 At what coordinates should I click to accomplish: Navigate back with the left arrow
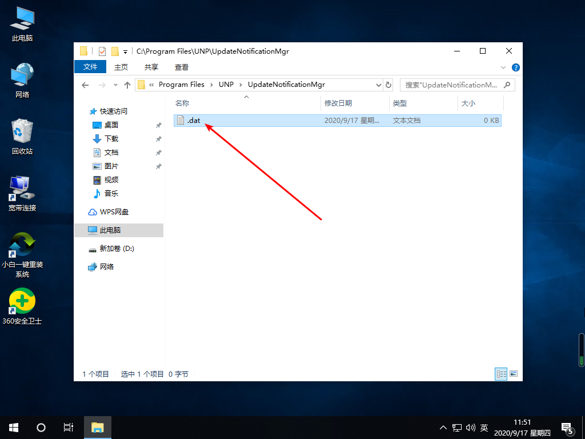(85, 85)
